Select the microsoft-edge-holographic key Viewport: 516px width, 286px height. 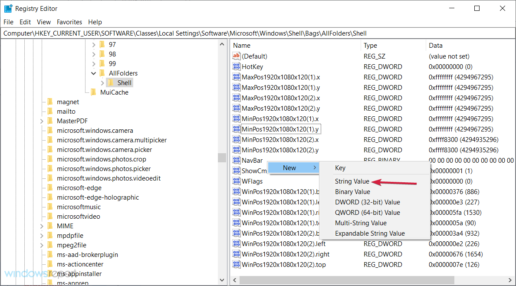[98, 197]
